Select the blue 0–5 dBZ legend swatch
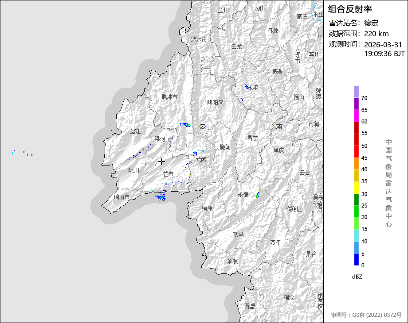This screenshot has height=323, width=408. 357,260
